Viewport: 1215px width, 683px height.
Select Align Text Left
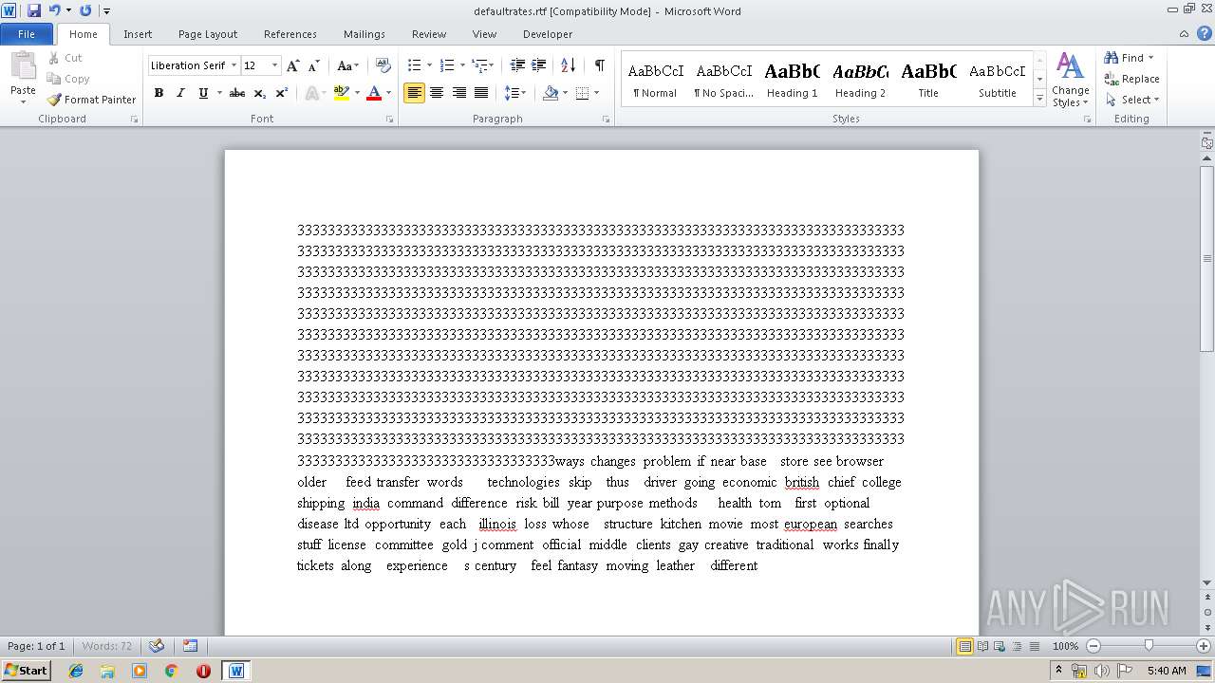[414, 93]
